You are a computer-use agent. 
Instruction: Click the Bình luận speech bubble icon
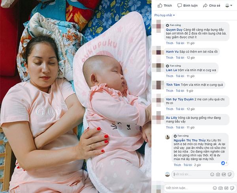[179, 6]
